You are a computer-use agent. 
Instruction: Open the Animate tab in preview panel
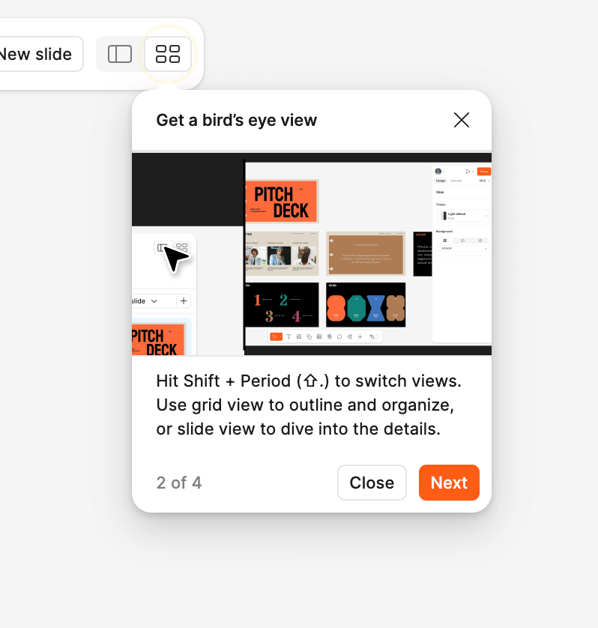click(456, 181)
